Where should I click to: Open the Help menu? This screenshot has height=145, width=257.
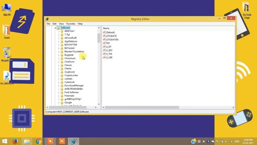[x=80, y=24]
